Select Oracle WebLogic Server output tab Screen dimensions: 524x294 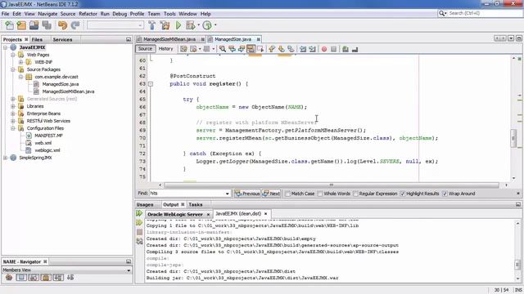(x=175, y=214)
